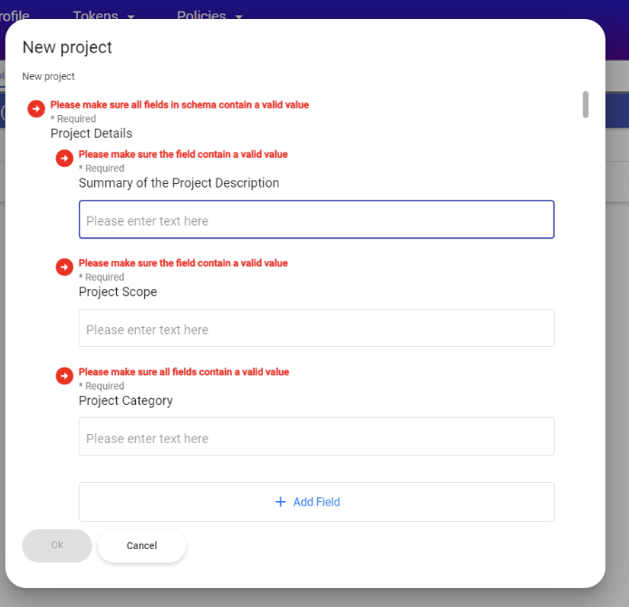Select the Project Category text input
This screenshot has height=607, width=629.
316,438
